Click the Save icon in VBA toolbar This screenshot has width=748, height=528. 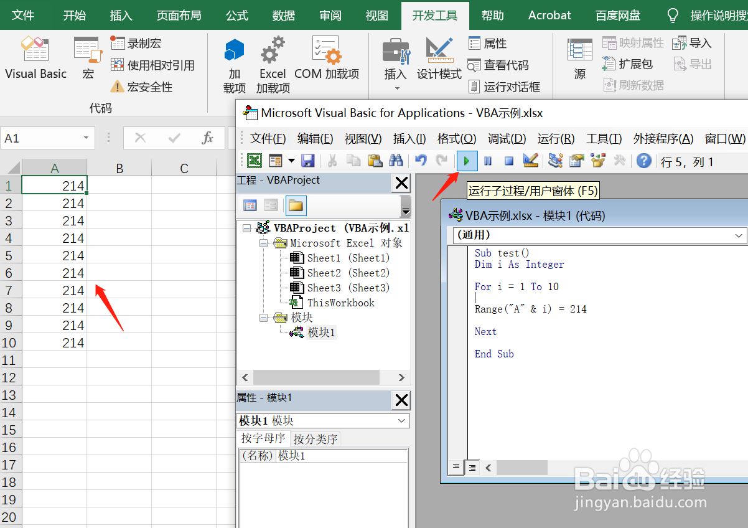tap(307, 161)
